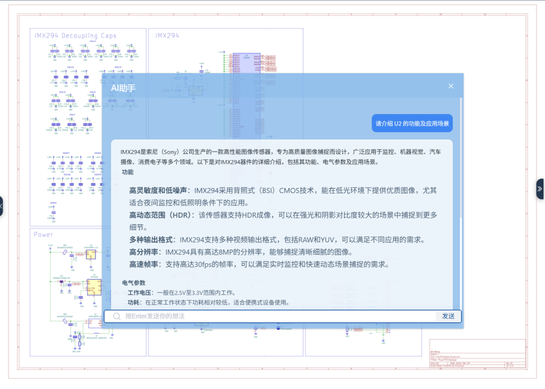Viewport: 545px width, 389px height.
Task: Click the search magnifier icon in input
Action: [x=117, y=316]
